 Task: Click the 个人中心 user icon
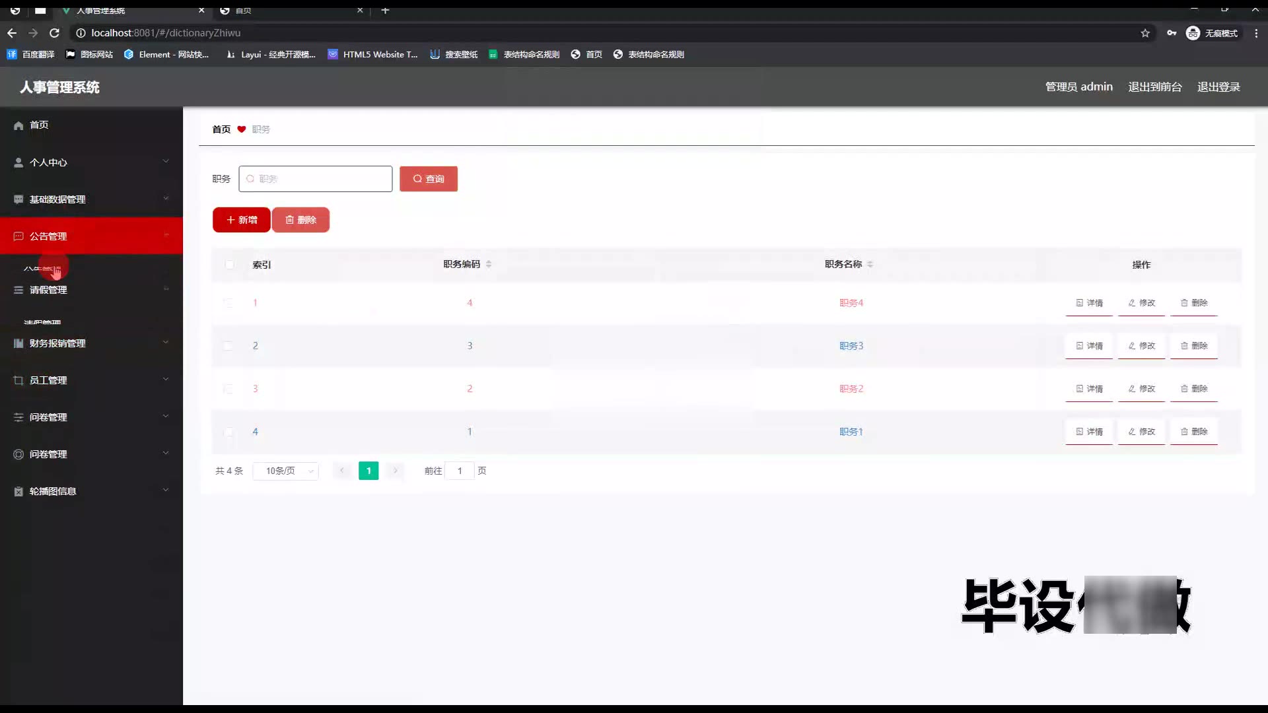pyautogui.click(x=18, y=162)
